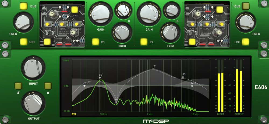Click the P2 Q knob
269x124 pixels.
coord(172,10)
